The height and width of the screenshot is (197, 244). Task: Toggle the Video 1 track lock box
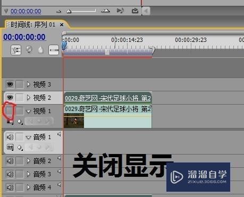pos(20,111)
